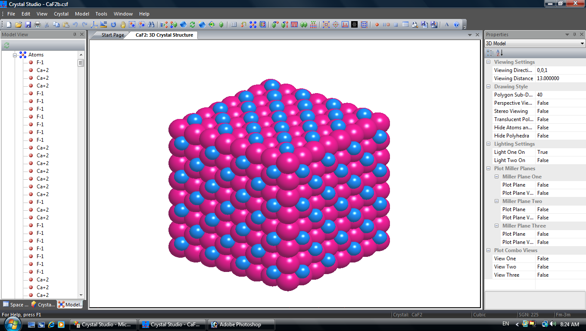Select the hand pan tool
This screenshot has width=586, height=331.
(123, 25)
